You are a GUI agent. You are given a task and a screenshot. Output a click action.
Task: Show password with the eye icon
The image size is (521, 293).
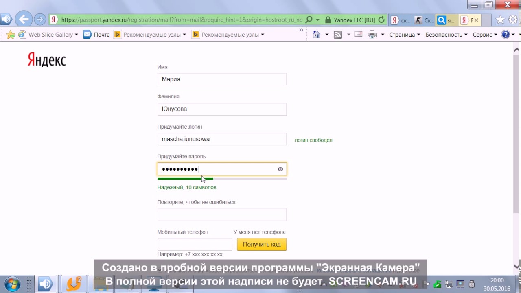point(280,169)
